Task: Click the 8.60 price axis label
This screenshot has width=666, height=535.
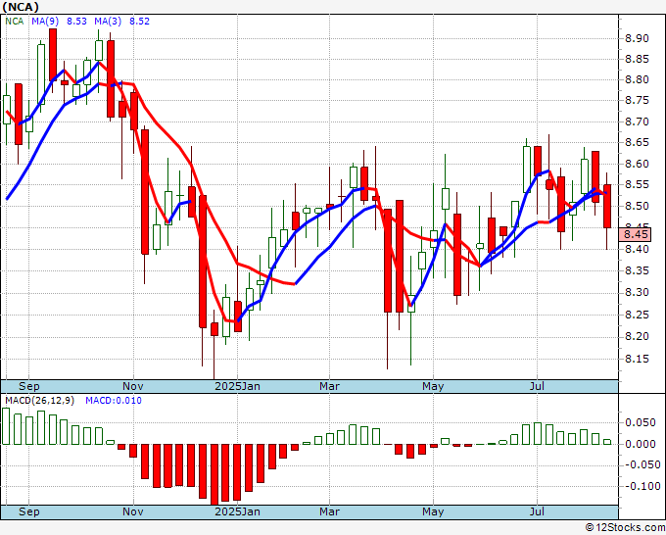Action: [637, 164]
